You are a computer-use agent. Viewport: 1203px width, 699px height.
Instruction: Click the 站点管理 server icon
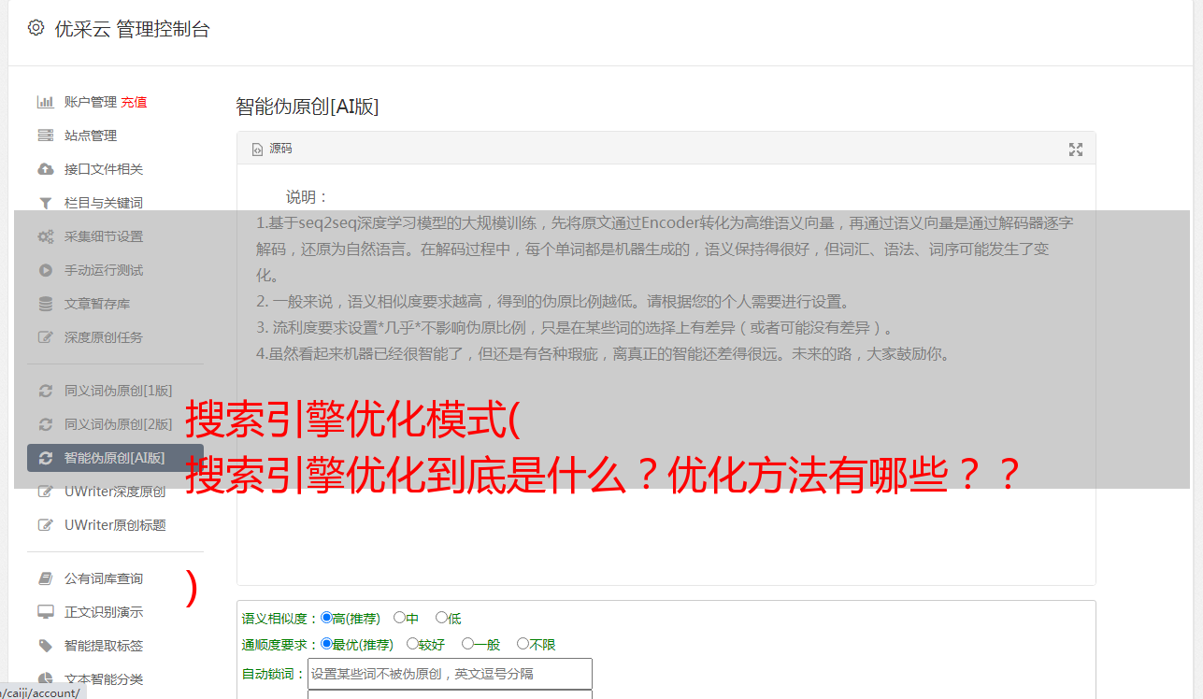click(45, 136)
